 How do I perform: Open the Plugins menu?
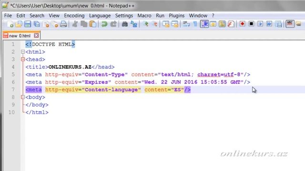click(x=177, y=16)
